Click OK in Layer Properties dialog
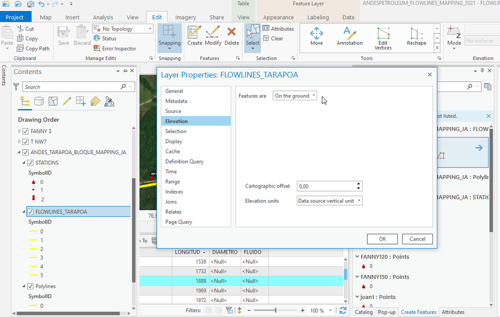Viewport: 500px width, 317px height. pyautogui.click(x=382, y=239)
